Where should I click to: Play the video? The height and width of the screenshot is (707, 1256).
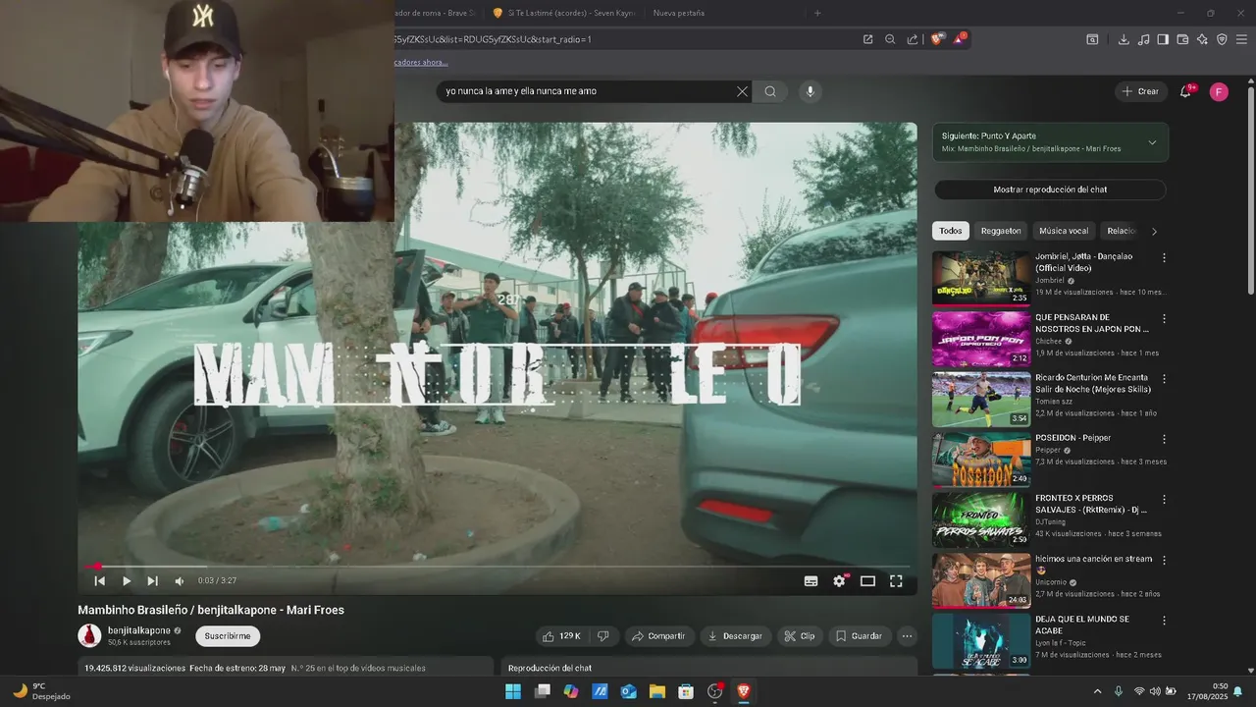point(126,580)
